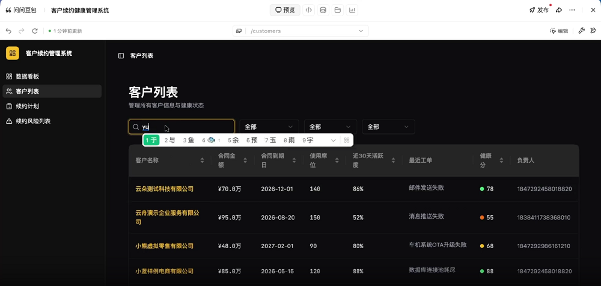The height and width of the screenshot is (286, 601).
Task: Open the analytics chart icon
Action: [352, 10]
